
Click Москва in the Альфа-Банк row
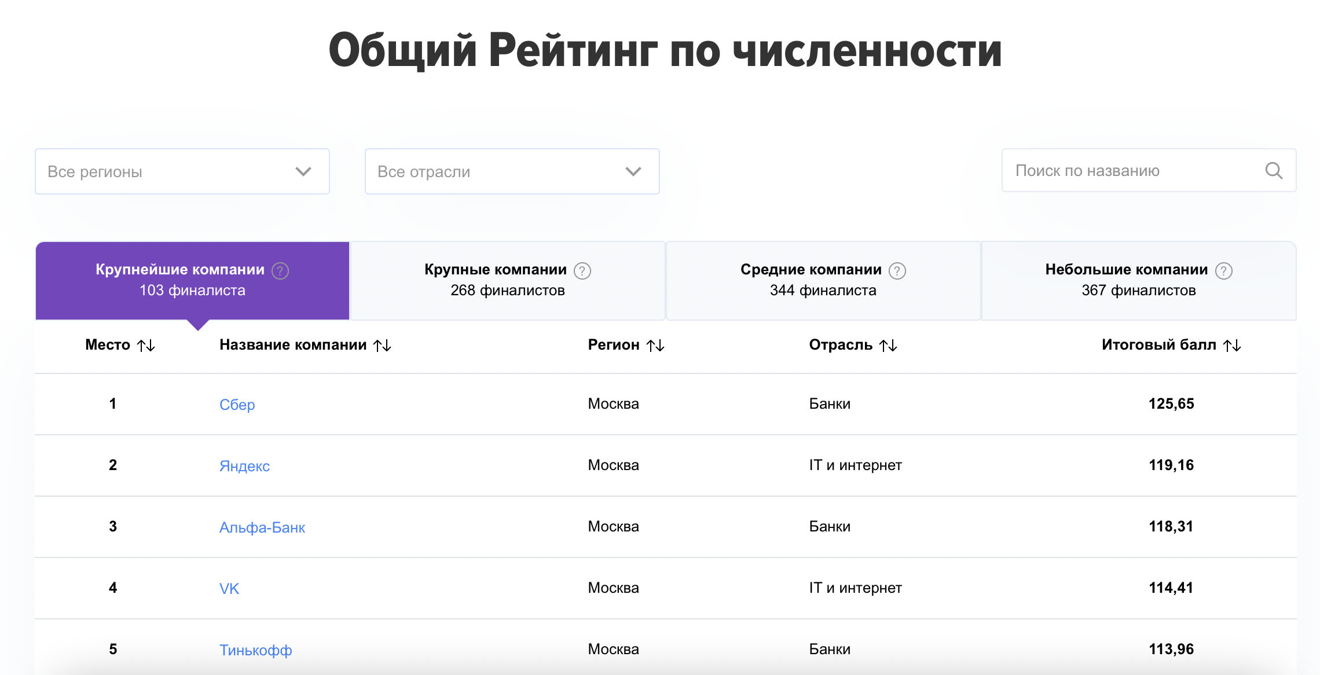point(613,526)
